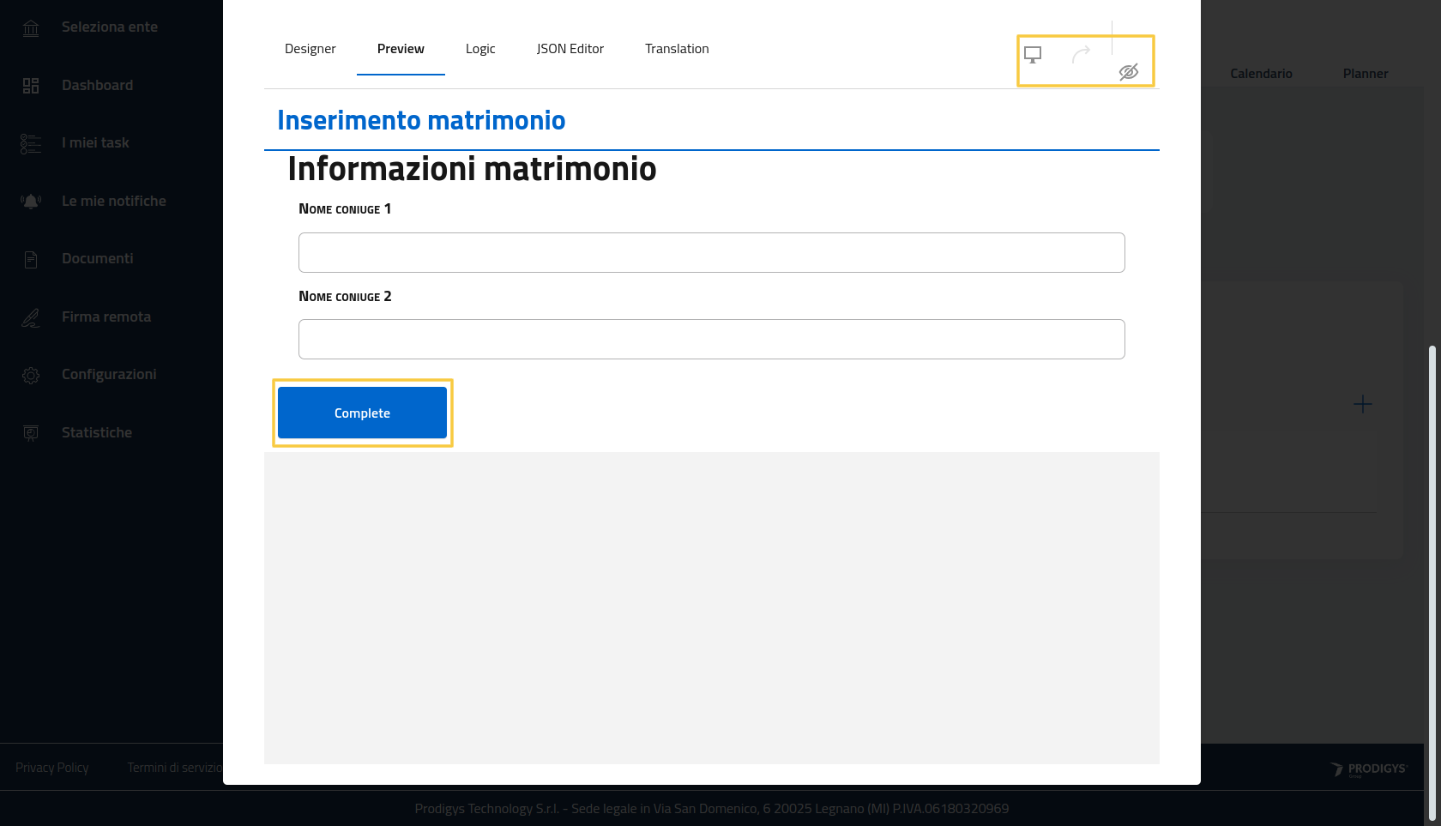Screen dimensions: 1441x826
Task: Click the plus icon on the right
Action: pos(1363,404)
